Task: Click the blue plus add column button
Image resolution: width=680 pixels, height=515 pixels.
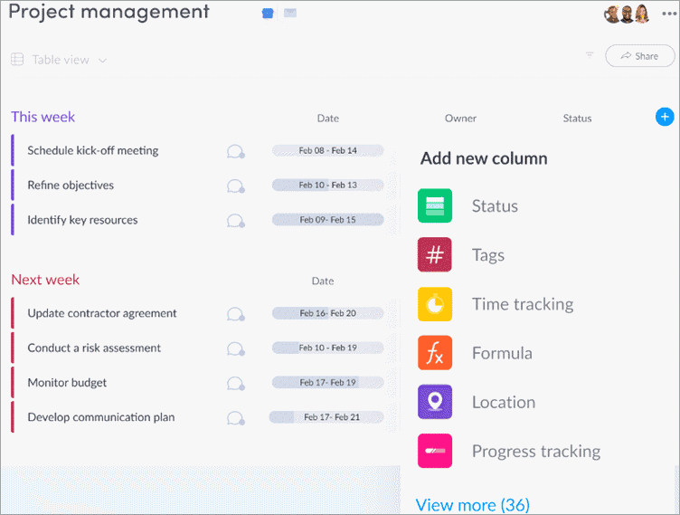Action: pyautogui.click(x=665, y=117)
